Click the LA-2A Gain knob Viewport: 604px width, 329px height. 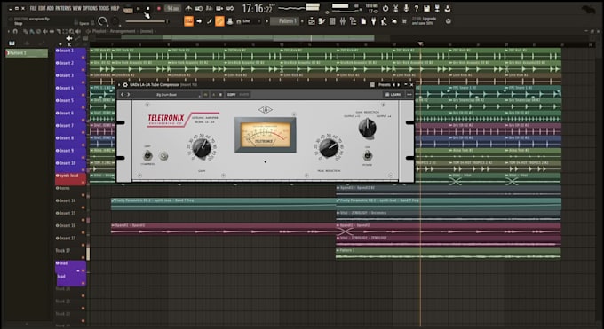tap(202, 148)
